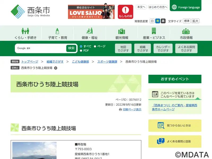The image size is (212, 159).
Task: Open the 西条まつりのご案内 link
Action: tap(174, 107)
